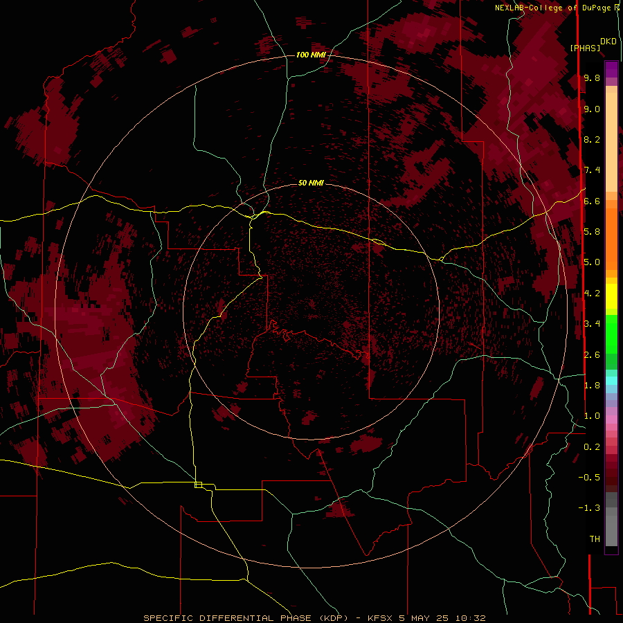Click the -0.5 value on the color scale
The image size is (623, 623).
pyautogui.click(x=589, y=477)
